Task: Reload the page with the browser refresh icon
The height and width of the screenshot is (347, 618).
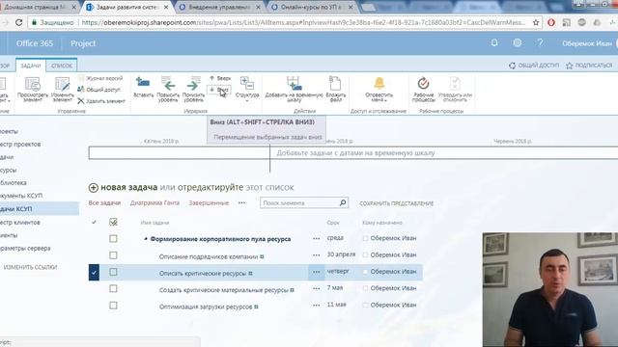Action: click(18, 23)
